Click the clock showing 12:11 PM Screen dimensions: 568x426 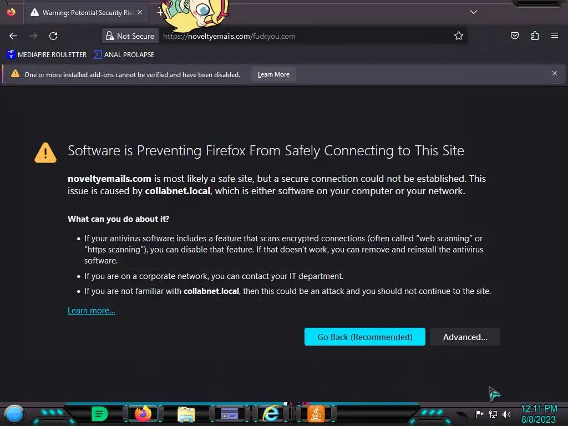539,409
